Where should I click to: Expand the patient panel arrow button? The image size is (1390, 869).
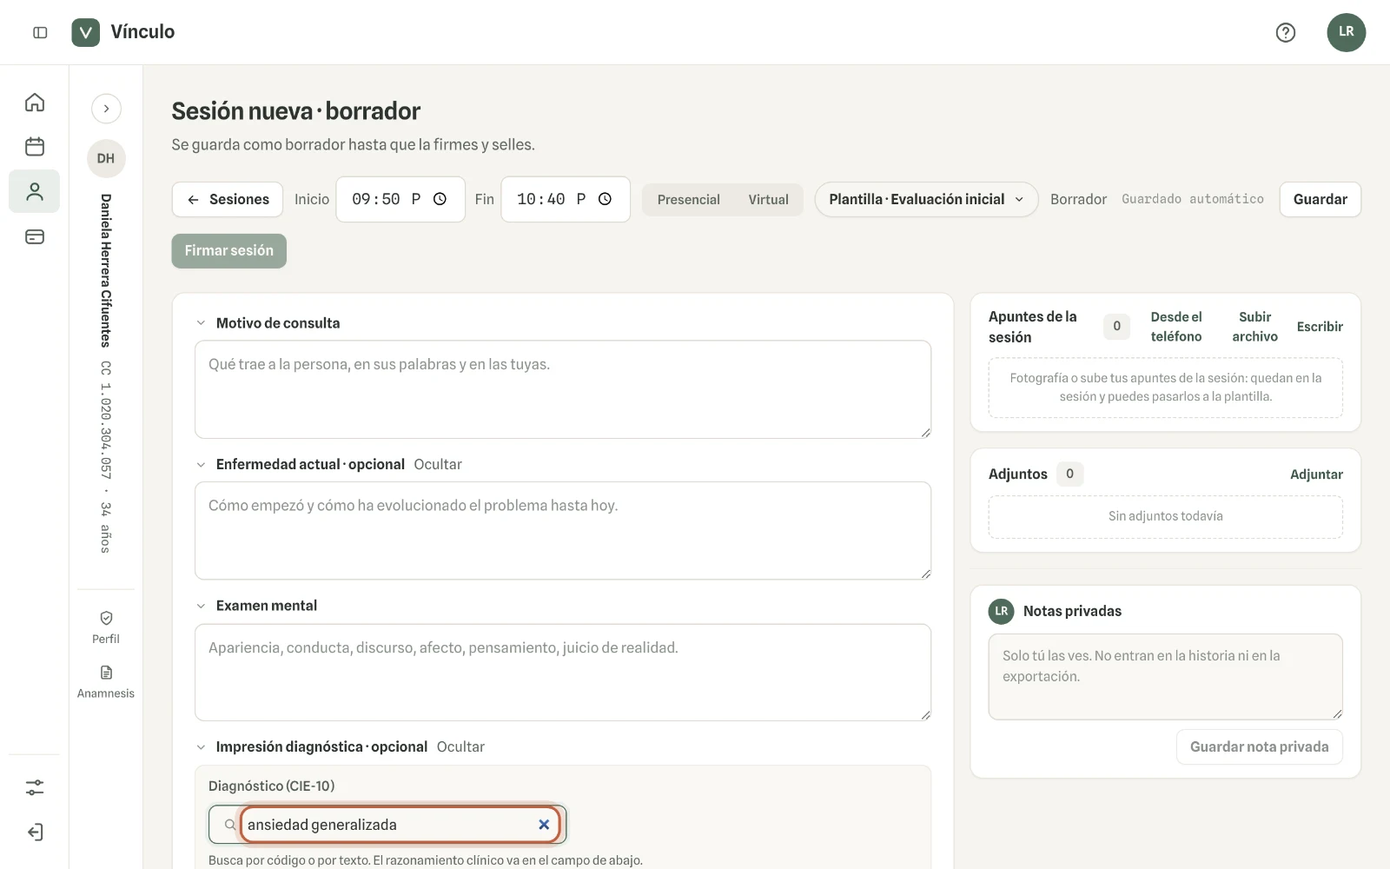(106, 109)
